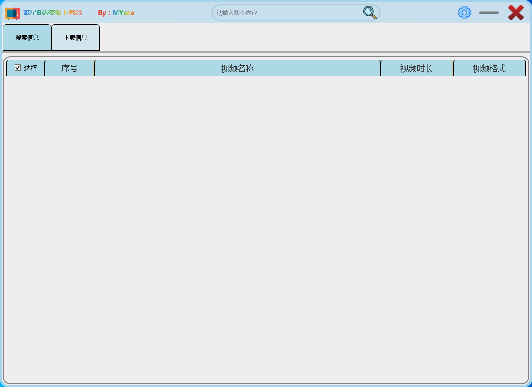Switch to the 下载信息 tab

(x=75, y=37)
